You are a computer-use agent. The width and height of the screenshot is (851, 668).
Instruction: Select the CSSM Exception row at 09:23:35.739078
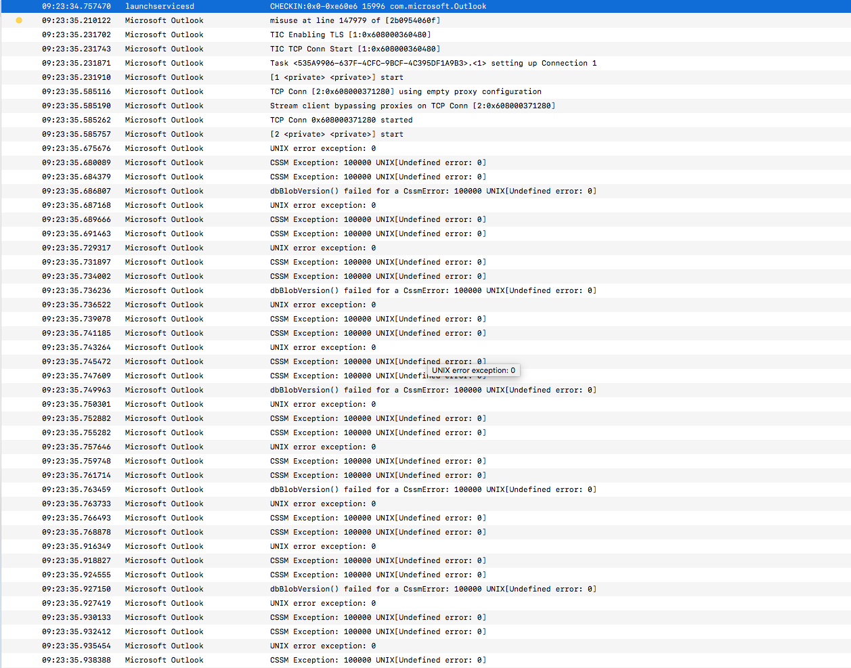click(x=425, y=319)
